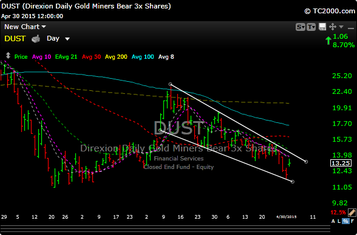This screenshot has width=357, height=235.
Task: Select the Avg 50 indicator label
Action: click(91, 57)
